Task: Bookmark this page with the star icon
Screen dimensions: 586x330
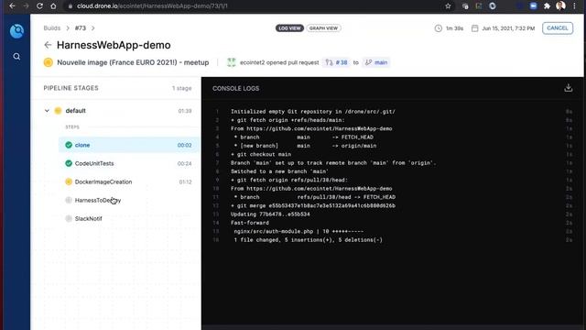Action: (448, 6)
